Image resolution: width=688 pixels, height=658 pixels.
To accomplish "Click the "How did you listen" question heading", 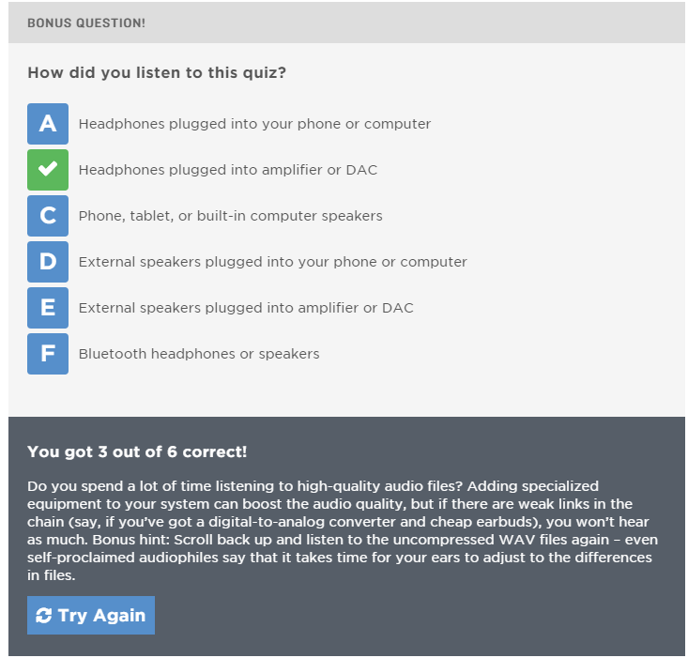I will (157, 72).
